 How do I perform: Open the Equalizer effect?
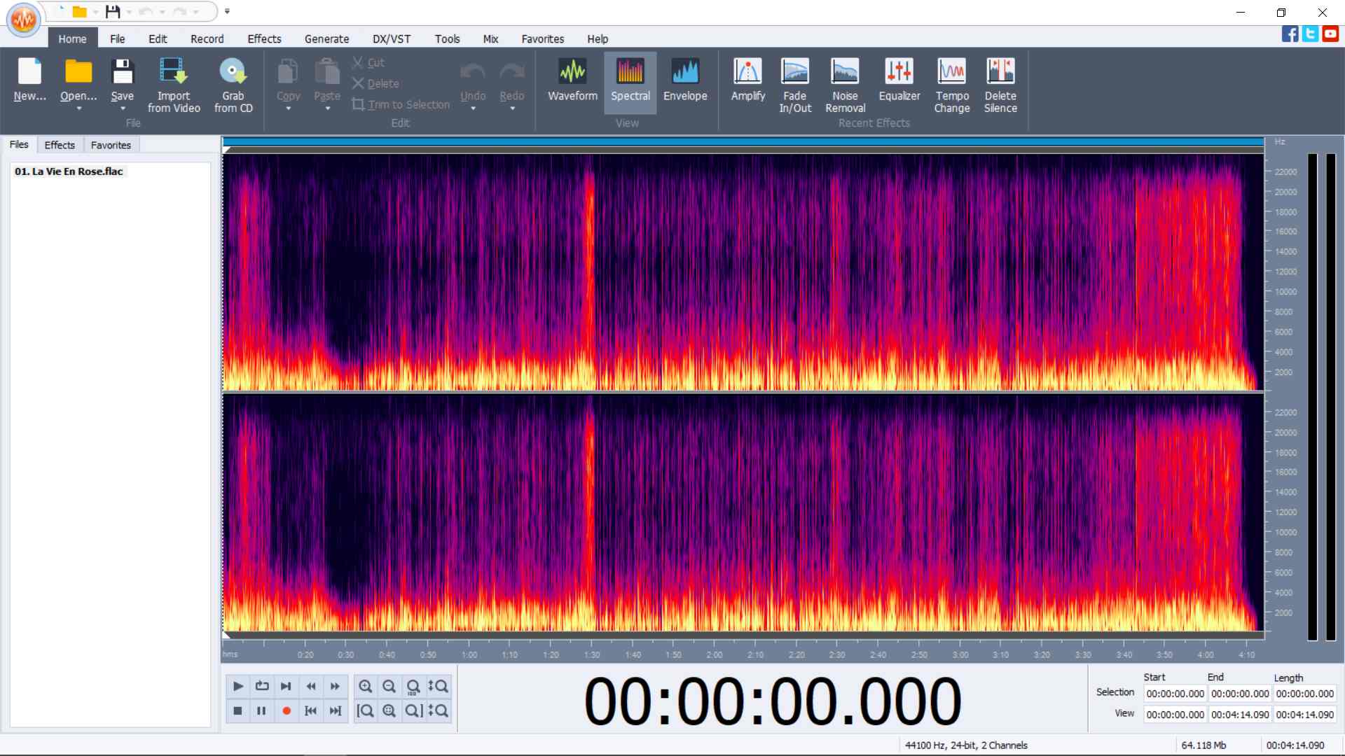(x=899, y=82)
